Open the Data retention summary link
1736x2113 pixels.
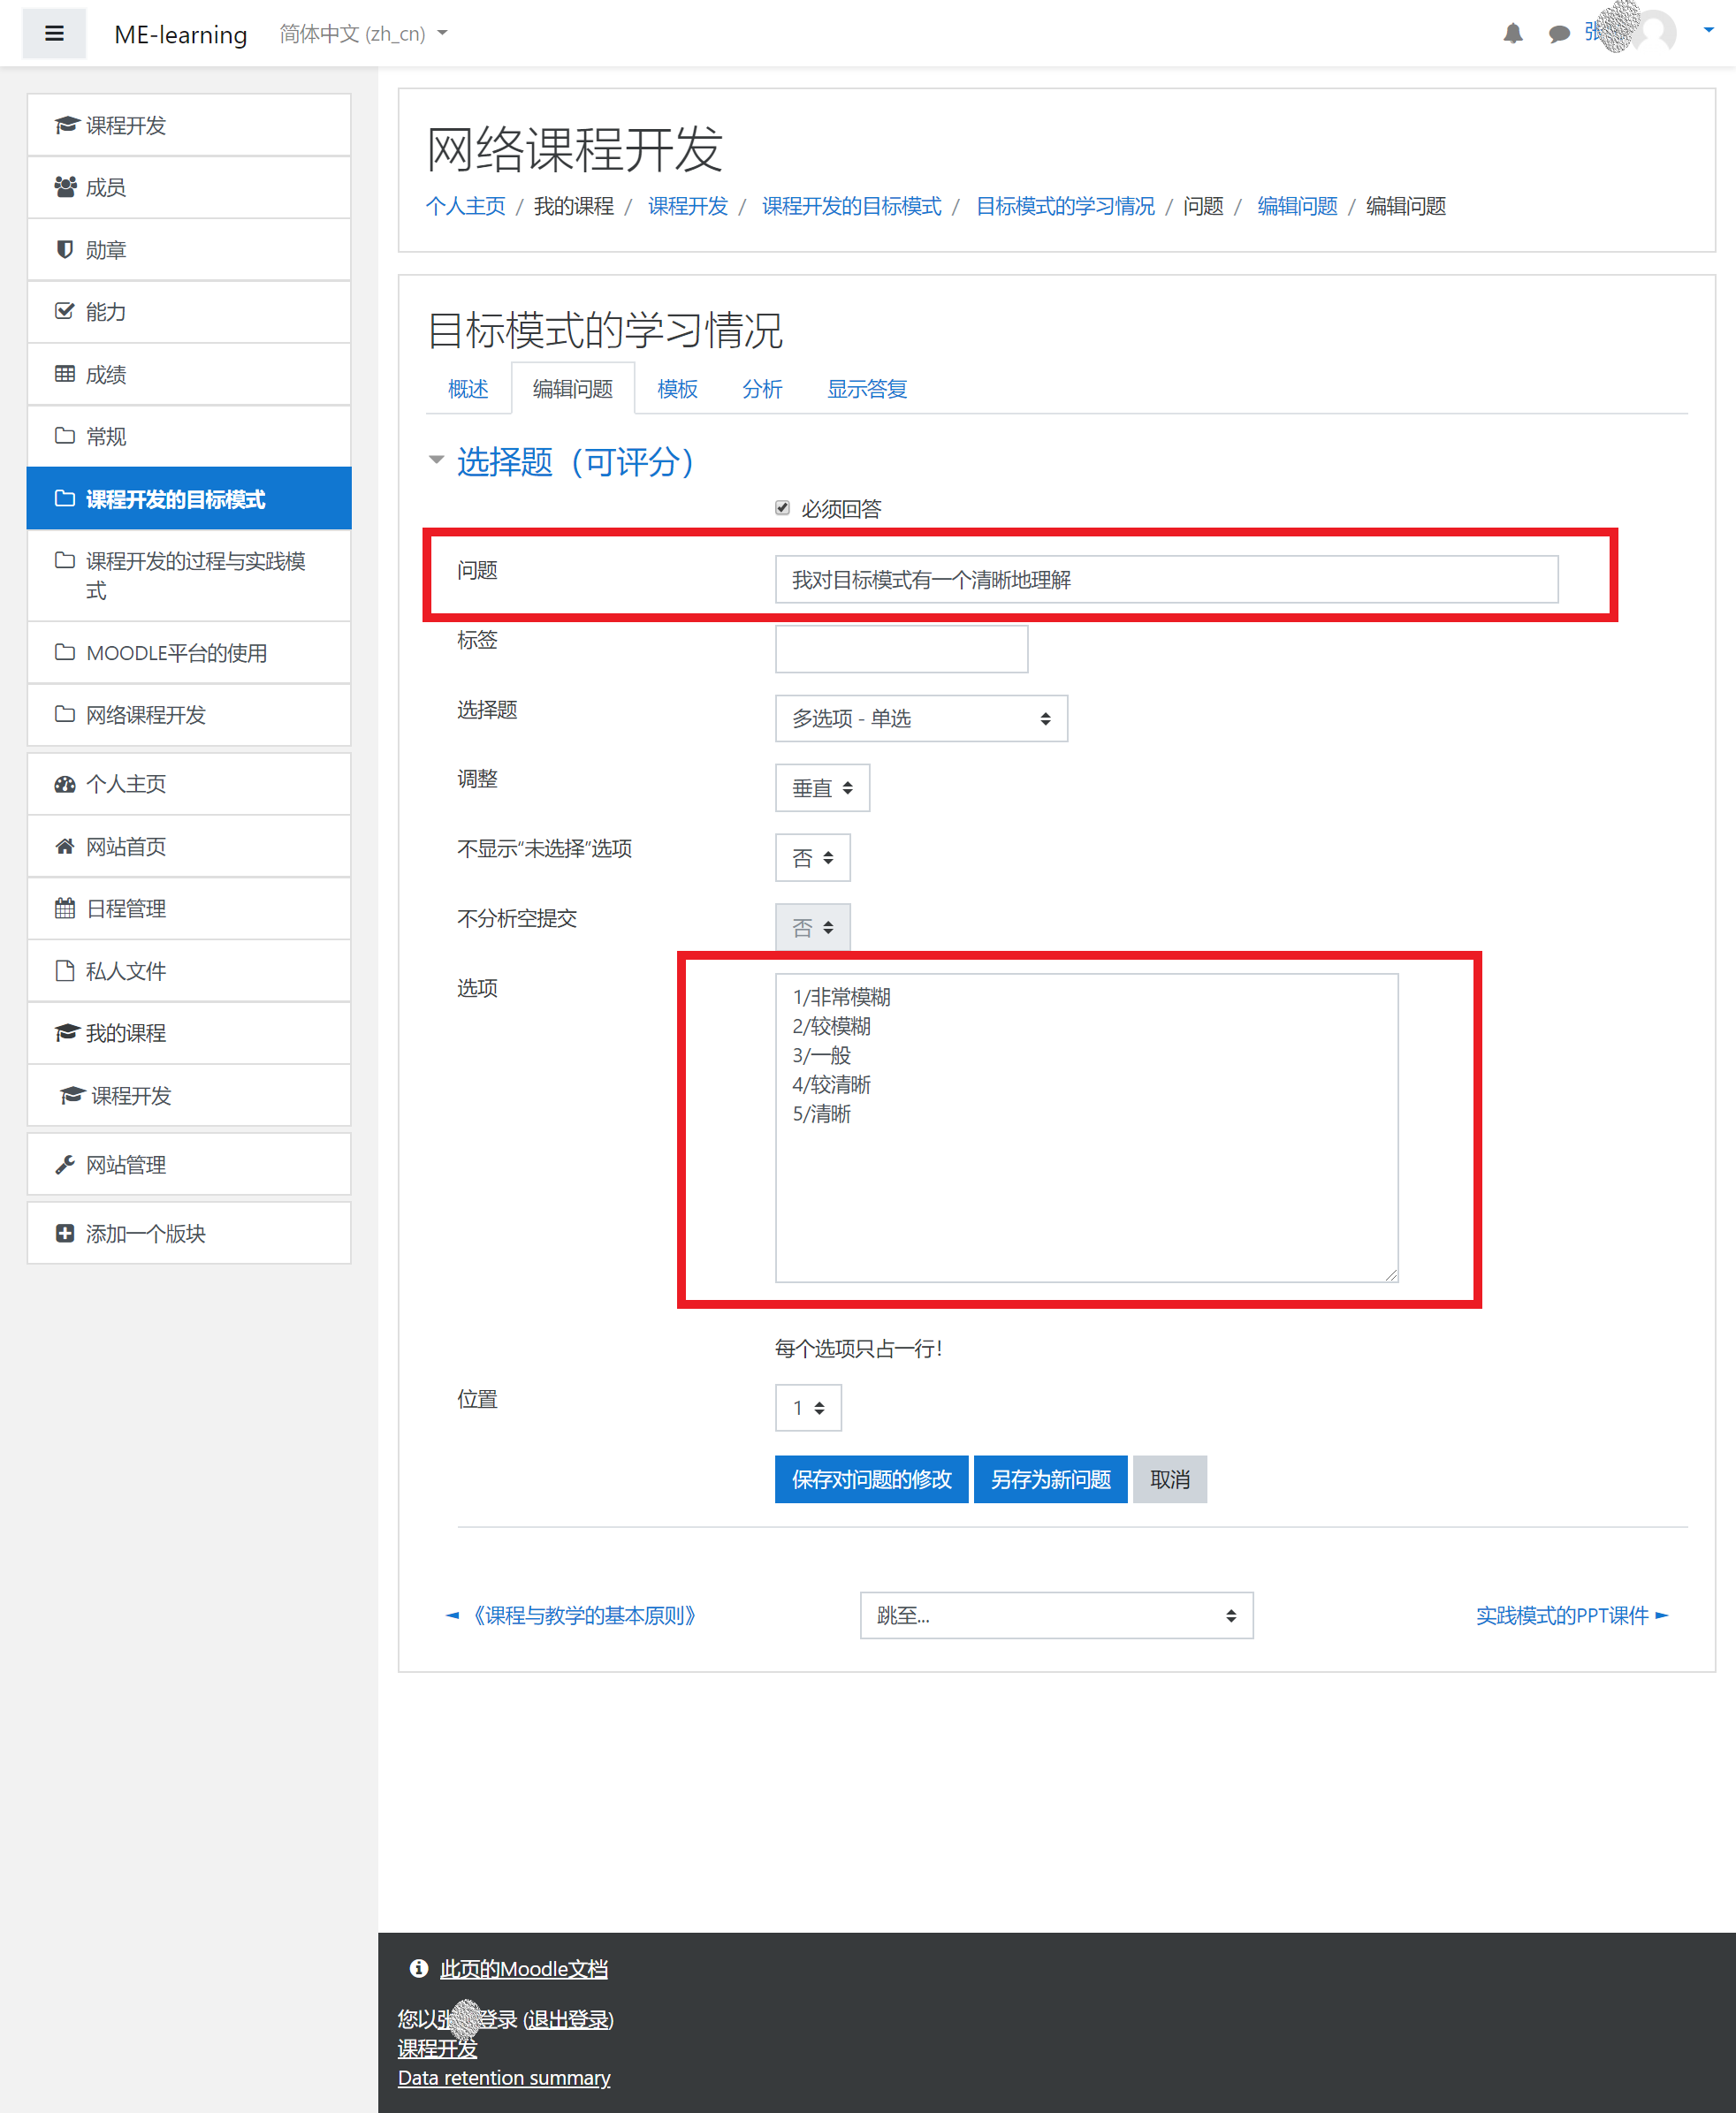pyautogui.click(x=504, y=2077)
